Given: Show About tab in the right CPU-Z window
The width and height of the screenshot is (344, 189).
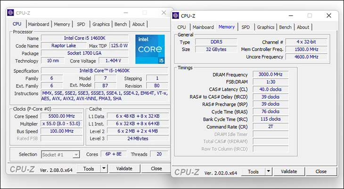Looking at the screenshot, I should (x=303, y=27).
